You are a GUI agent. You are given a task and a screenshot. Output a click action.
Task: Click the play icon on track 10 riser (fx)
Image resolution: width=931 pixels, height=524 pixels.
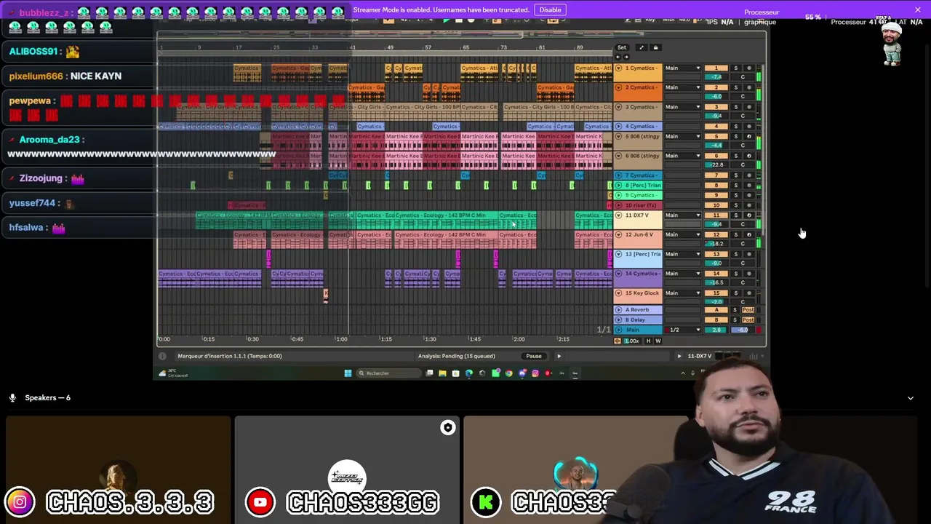tap(618, 205)
